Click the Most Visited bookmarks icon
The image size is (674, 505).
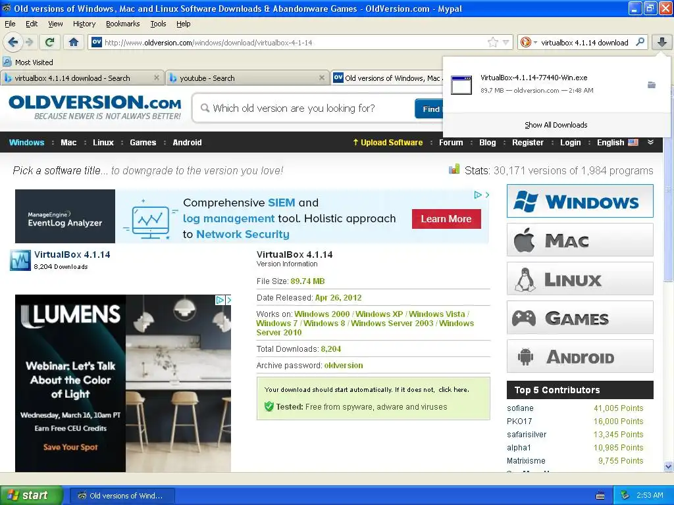7,62
